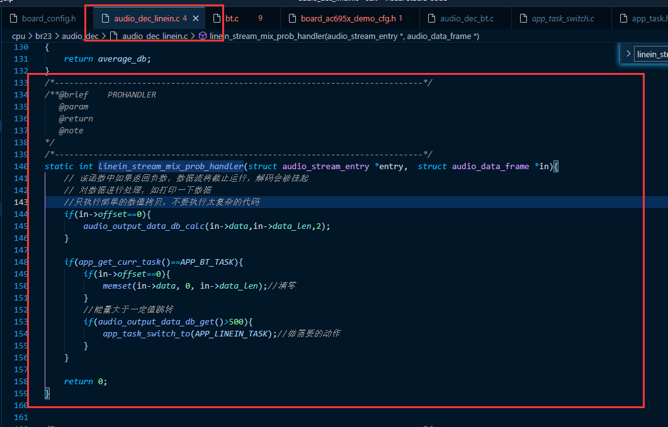The width and height of the screenshot is (668, 427).
Task: Open the audio_dec_bt.c tab
Action: click(467, 18)
